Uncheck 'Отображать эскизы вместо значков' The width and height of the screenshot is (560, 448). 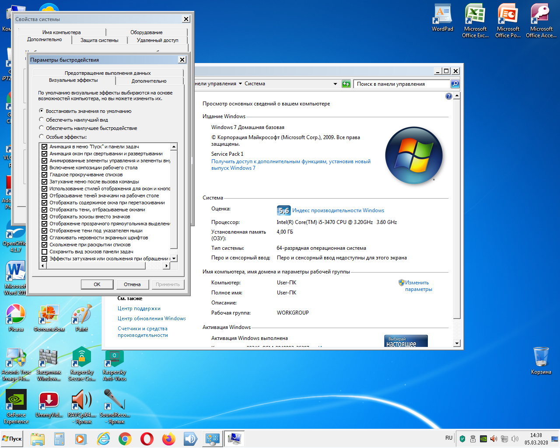(x=44, y=217)
